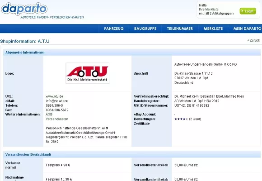This screenshot has width=262, height=181.
Task: Click the A.T.U Meisterwerkstatt logo image
Action: tap(87, 73)
